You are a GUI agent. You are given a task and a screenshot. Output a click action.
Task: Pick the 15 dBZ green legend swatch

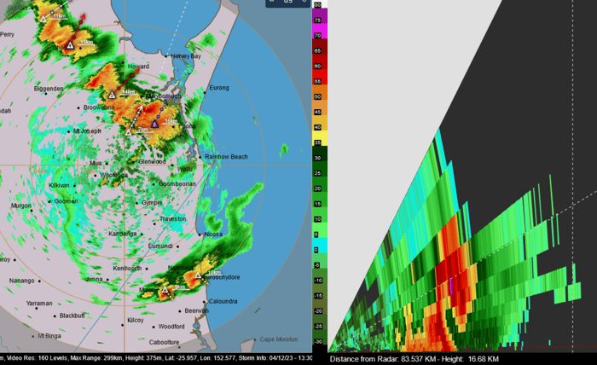click(x=320, y=200)
